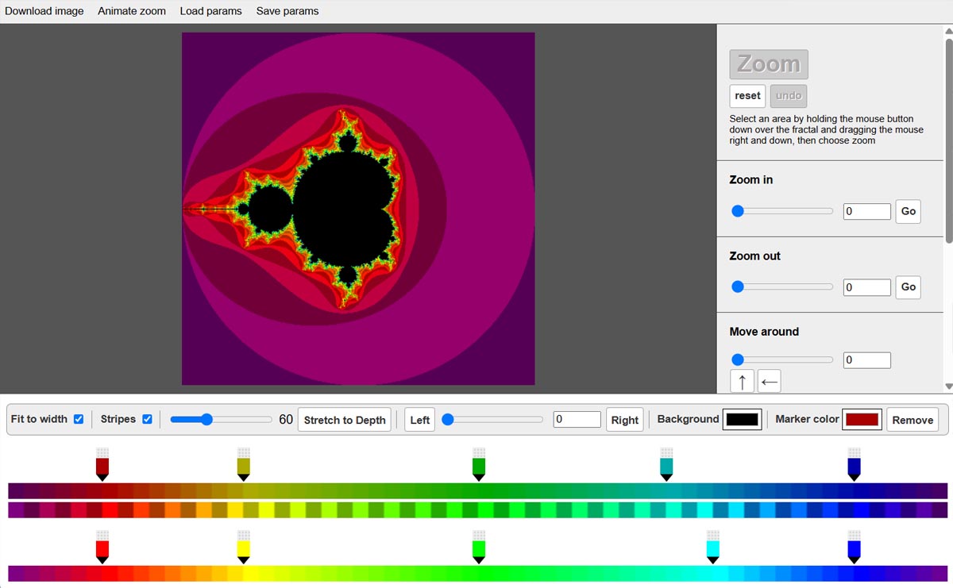Toggle the Fit to width checkbox

tap(77, 419)
